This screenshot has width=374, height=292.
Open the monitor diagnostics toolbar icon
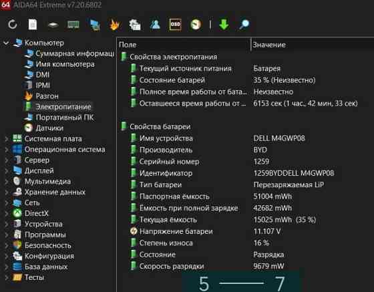click(95, 25)
